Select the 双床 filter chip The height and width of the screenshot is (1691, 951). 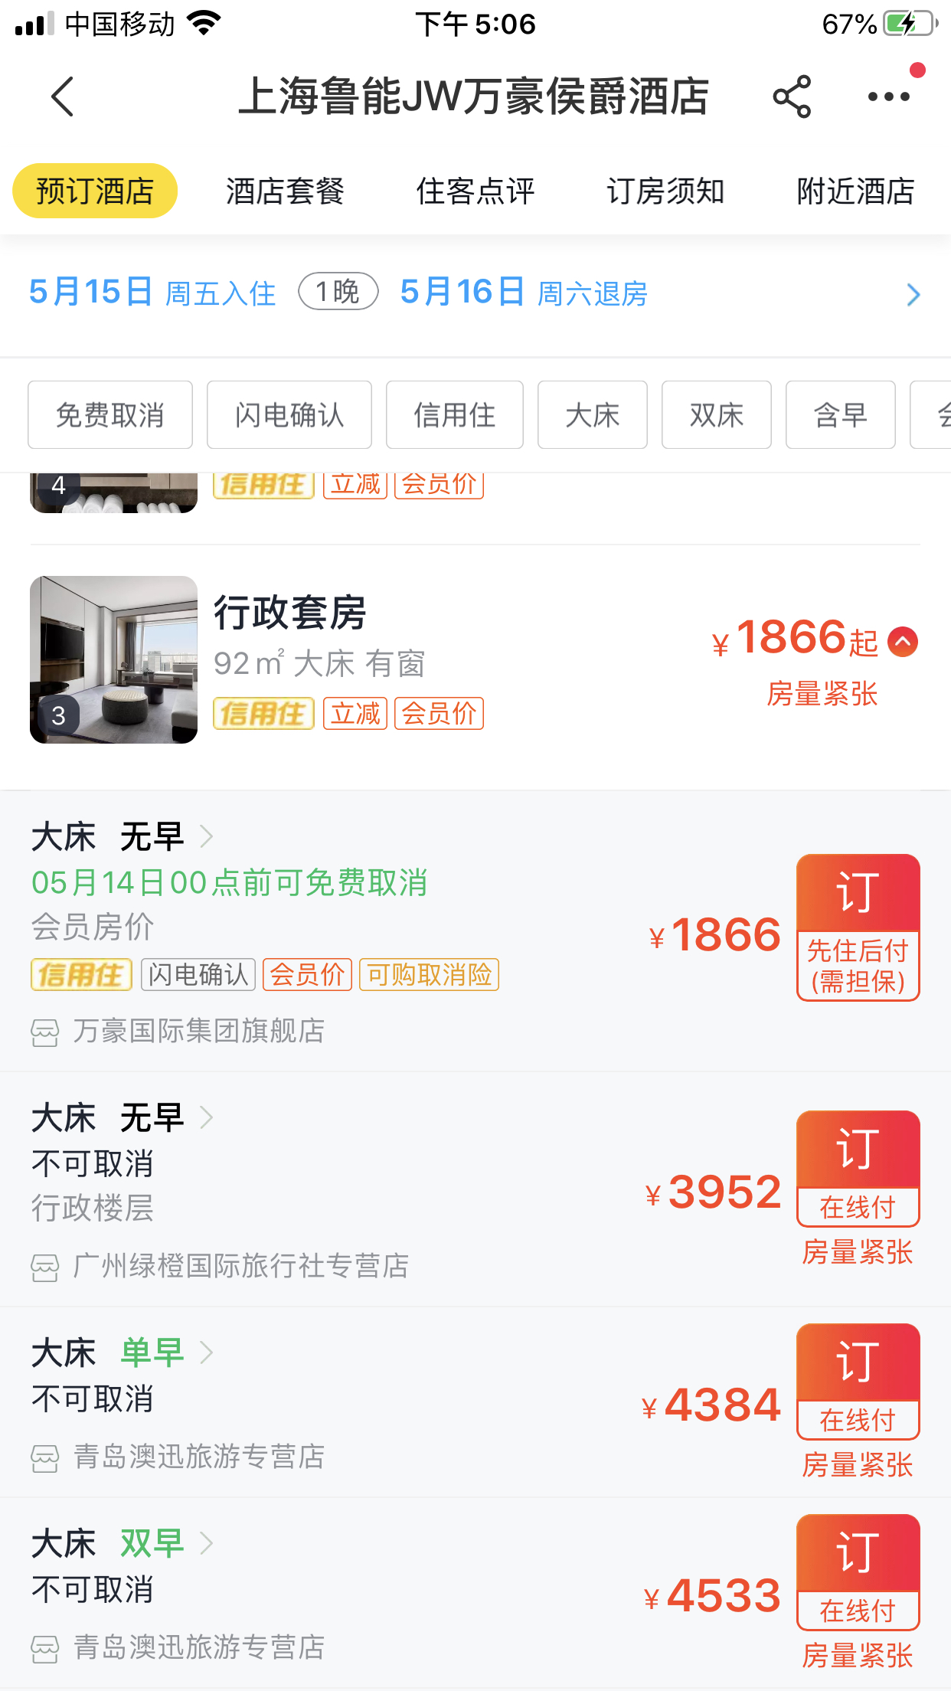pos(717,415)
